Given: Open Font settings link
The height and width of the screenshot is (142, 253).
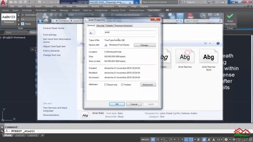Looking at the screenshot, I should [50, 35].
